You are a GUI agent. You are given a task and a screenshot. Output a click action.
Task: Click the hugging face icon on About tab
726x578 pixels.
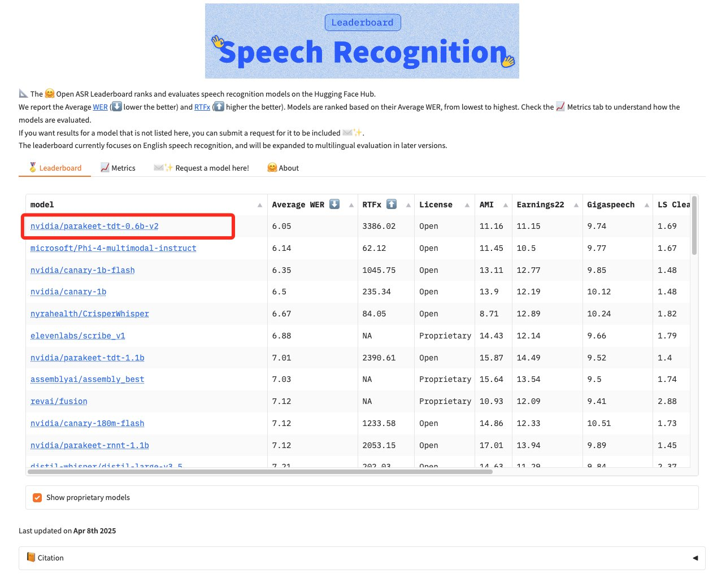pyautogui.click(x=272, y=168)
